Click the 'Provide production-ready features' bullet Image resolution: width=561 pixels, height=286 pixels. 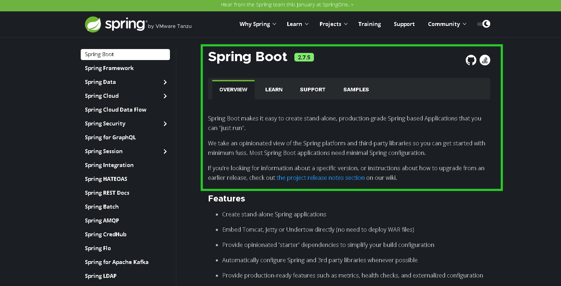tap(353, 275)
